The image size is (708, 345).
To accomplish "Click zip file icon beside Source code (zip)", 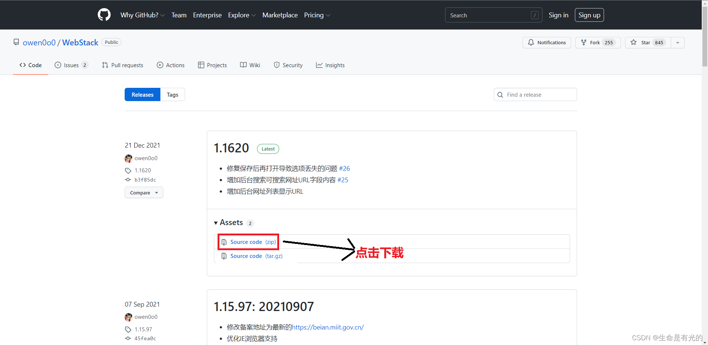I will coord(224,242).
